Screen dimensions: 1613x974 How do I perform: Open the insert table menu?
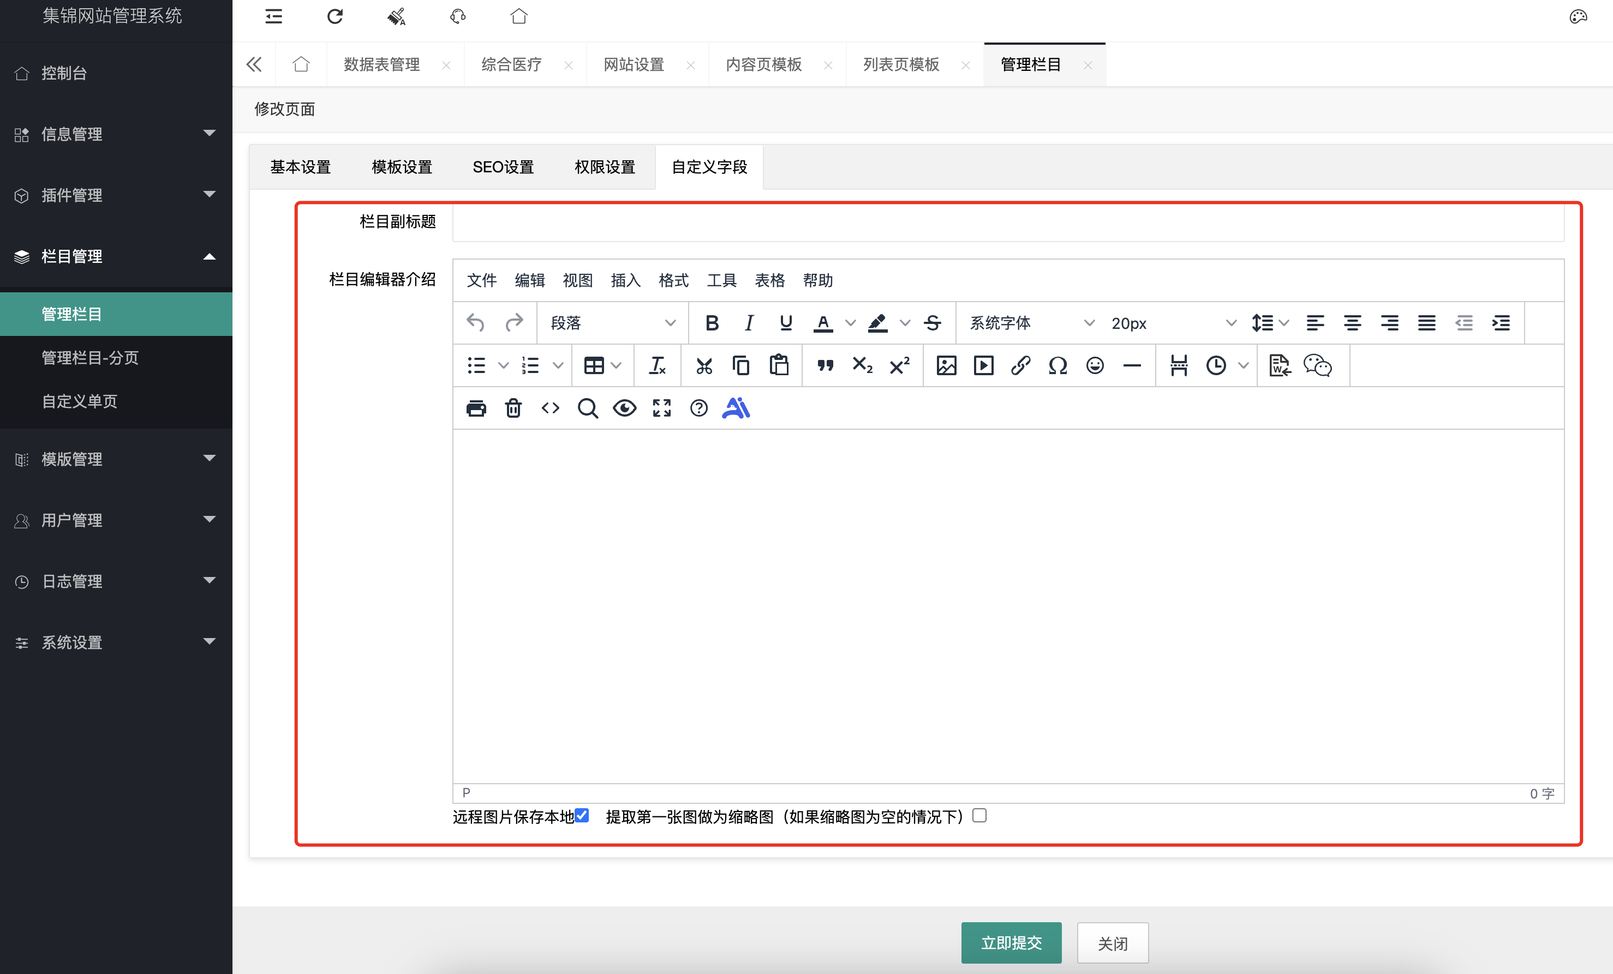[x=602, y=365]
